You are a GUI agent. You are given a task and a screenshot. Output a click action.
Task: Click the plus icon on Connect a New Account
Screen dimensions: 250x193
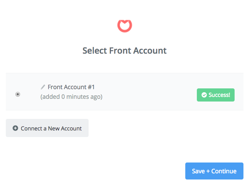(15, 128)
